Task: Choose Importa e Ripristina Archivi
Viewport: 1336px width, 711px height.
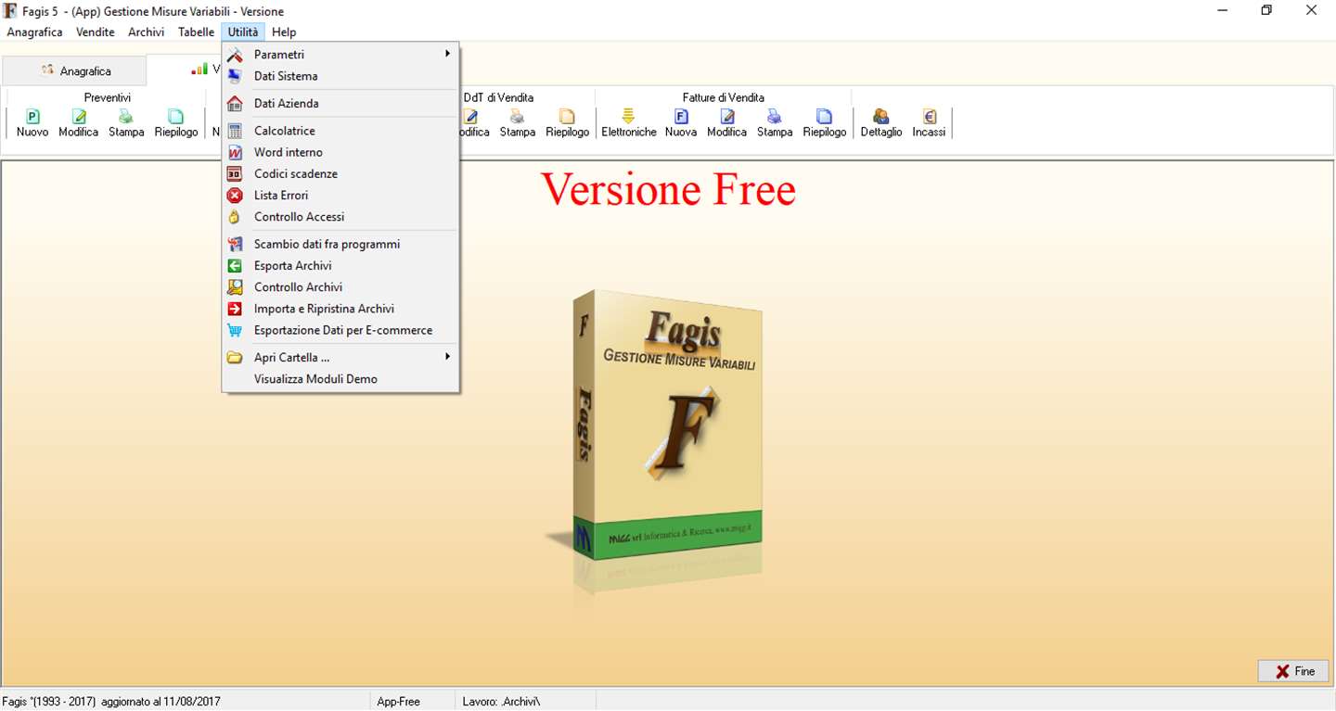Action: pyautogui.click(x=340, y=309)
